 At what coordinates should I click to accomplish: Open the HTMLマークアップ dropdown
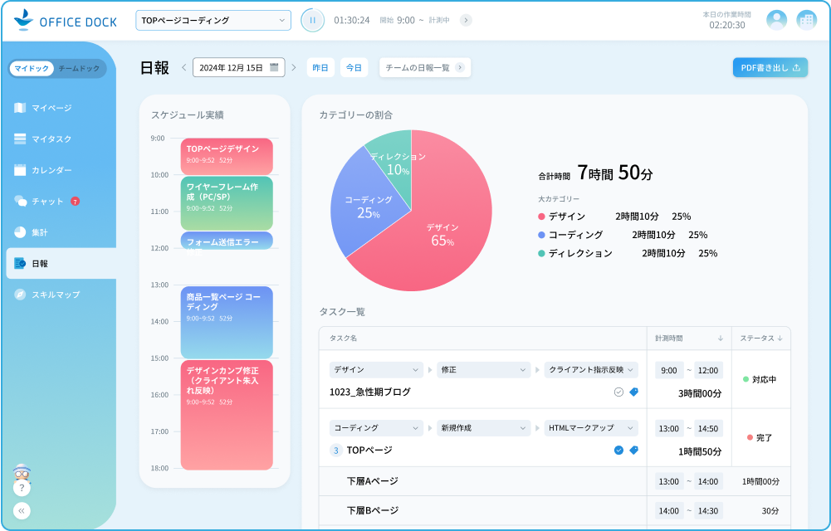591,427
